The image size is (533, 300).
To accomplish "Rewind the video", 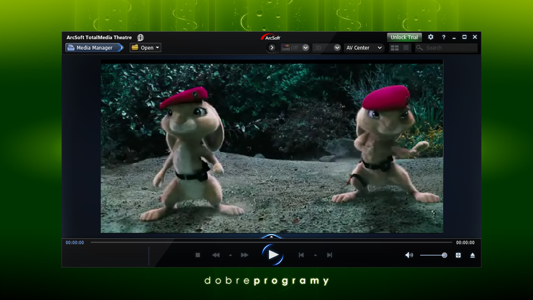I will tap(216, 254).
